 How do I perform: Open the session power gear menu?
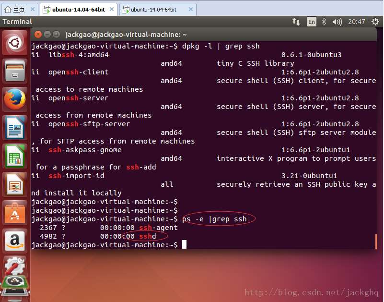click(x=375, y=22)
